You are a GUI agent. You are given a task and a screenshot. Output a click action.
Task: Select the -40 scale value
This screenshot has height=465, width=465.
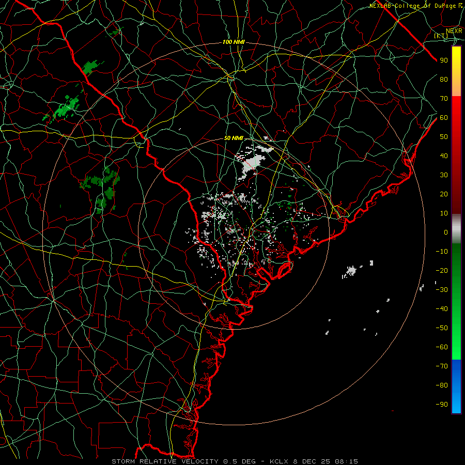[442, 309]
